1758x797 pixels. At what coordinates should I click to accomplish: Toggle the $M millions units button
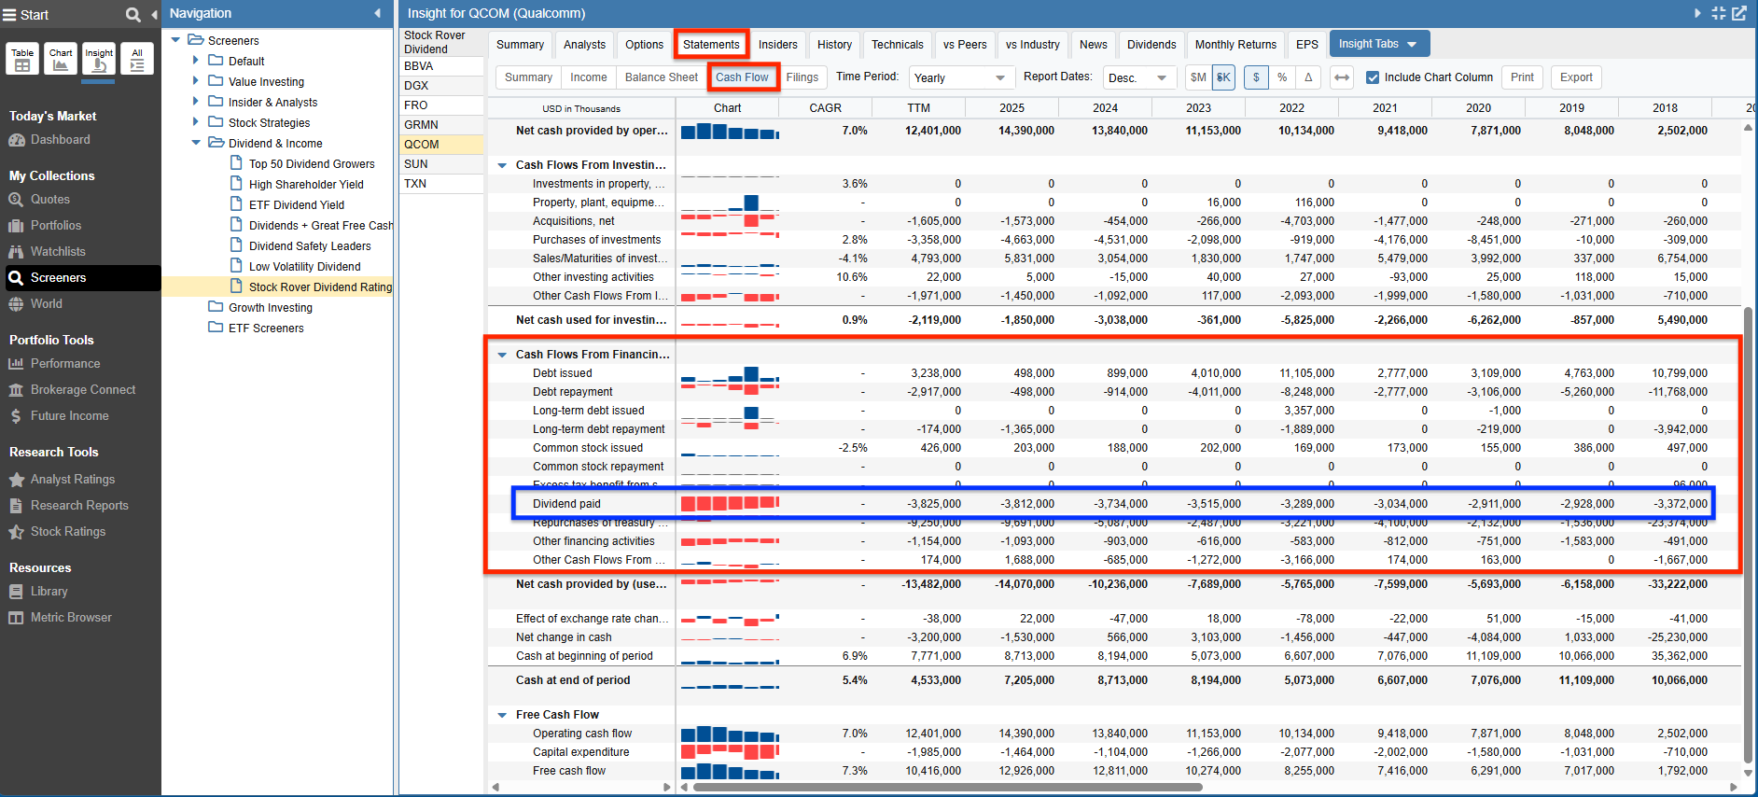pyautogui.click(x=1198, y=77)
